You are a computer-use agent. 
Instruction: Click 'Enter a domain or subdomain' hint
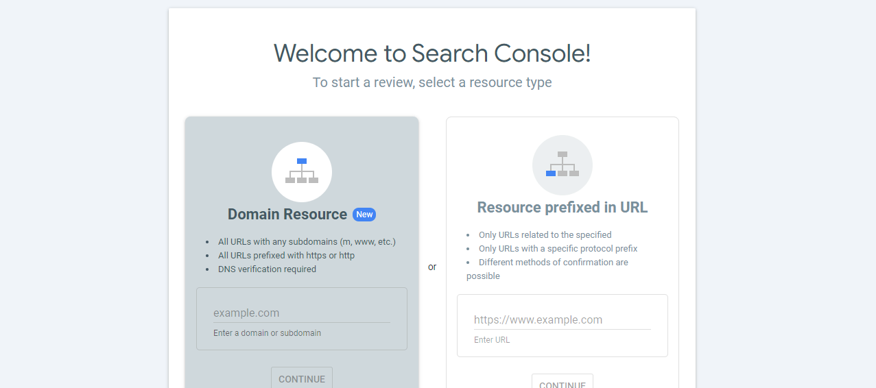tap(267, 333)
